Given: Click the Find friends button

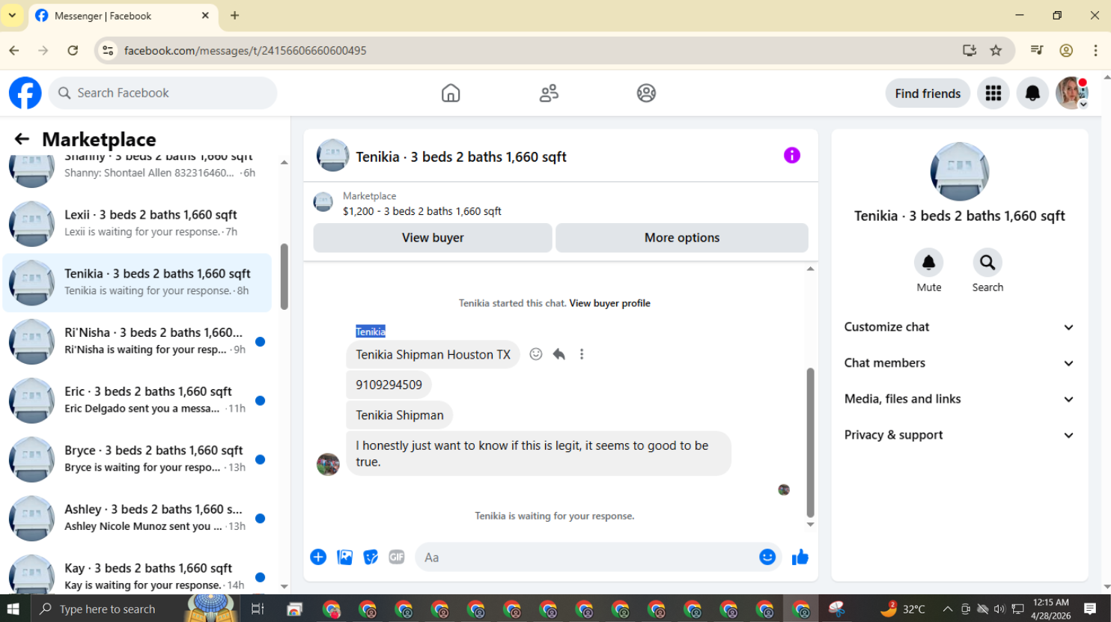Looking at the screenshot, I should click(928, 93).
